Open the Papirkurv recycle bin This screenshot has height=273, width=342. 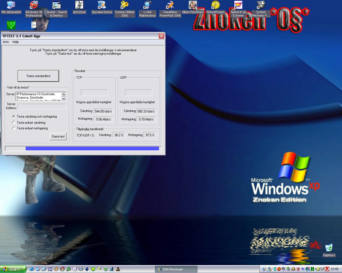tap(329, 250)
